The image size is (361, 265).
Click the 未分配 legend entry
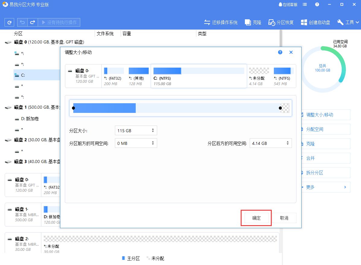pyautogui.click(x=155, y=259)
